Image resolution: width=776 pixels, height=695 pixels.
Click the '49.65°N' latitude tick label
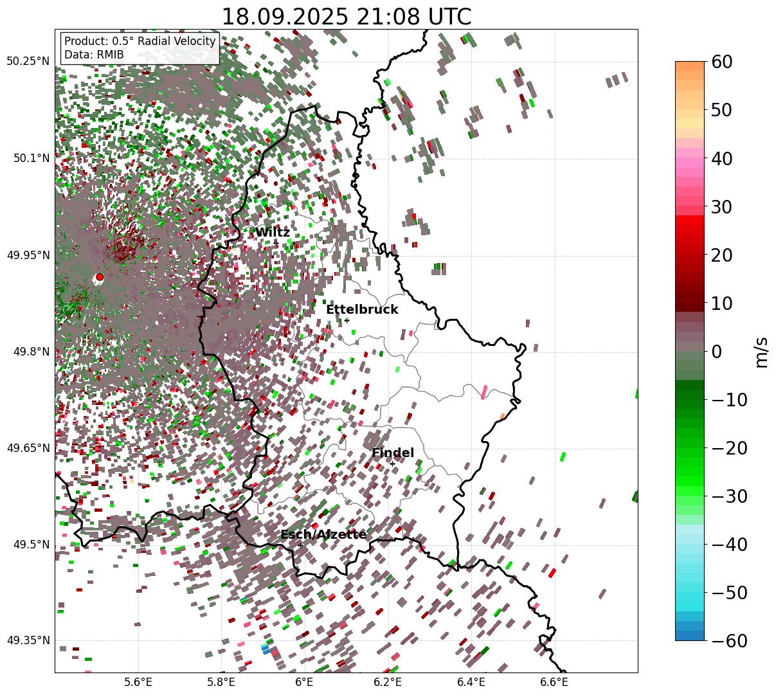pyautogui.click(x=28, y=448)
